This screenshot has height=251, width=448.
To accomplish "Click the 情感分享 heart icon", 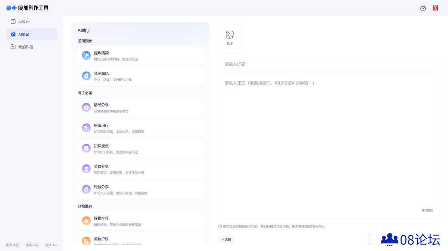I will (x=86, y=108).
